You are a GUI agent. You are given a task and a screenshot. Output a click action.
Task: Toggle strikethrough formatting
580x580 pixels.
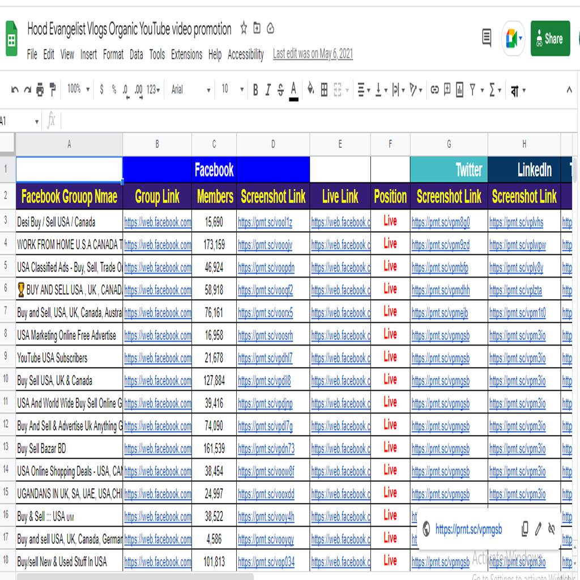pyautogui.click(x=281, y=89)
